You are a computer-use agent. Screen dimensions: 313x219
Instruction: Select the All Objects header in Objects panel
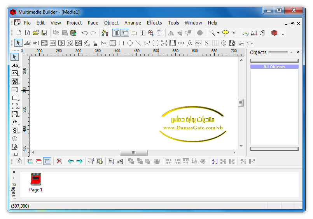(275, 67)
